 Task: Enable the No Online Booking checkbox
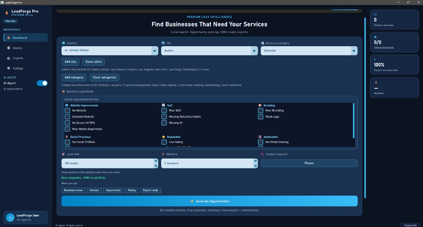point(261,142)
